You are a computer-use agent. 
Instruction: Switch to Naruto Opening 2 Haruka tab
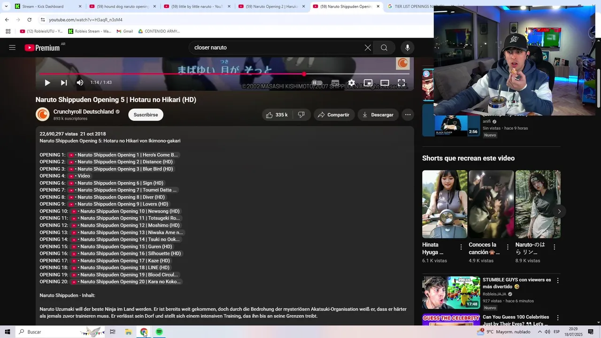click(272, 7)
